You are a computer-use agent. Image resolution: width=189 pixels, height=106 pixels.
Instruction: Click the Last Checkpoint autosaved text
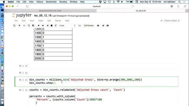[71, 16]
